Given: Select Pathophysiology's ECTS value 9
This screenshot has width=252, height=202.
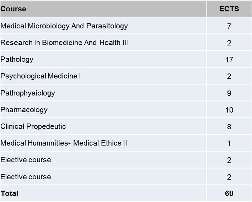Looking at the screenshot, I should (229, 93).
